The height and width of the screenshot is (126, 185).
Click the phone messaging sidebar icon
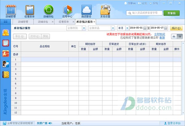coord(6,64)
